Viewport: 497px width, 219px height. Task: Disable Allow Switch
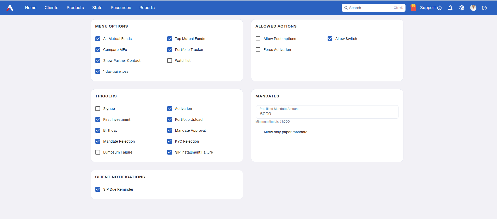(330, 39)
